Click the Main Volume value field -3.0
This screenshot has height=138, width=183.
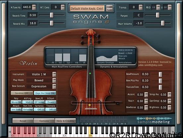pos(139,23)
